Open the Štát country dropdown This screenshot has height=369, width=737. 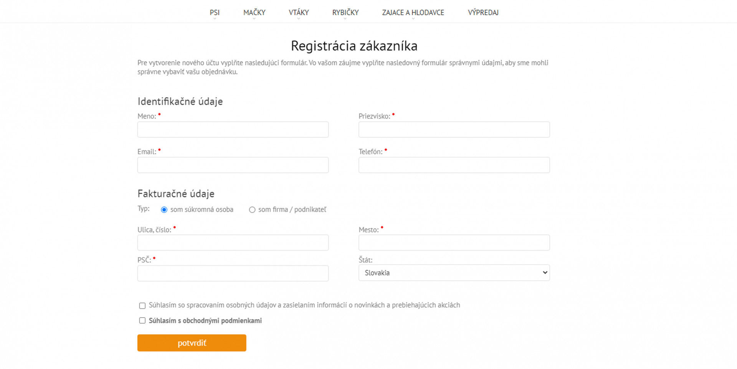pyautogui.click(x=454, y=273)
